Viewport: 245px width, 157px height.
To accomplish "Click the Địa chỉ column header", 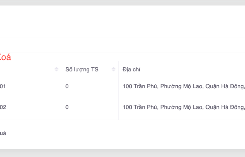I will pyautogui.click(x=132, y=70).
